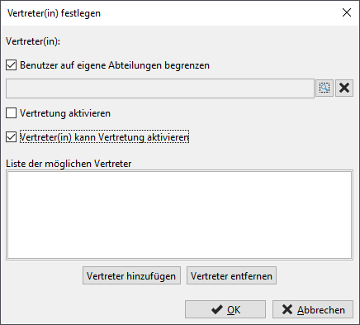This screenshot has width=360, height=325.
Task: Clear the selected Vertreter with the X icon
Action: (x=344, y=88)
